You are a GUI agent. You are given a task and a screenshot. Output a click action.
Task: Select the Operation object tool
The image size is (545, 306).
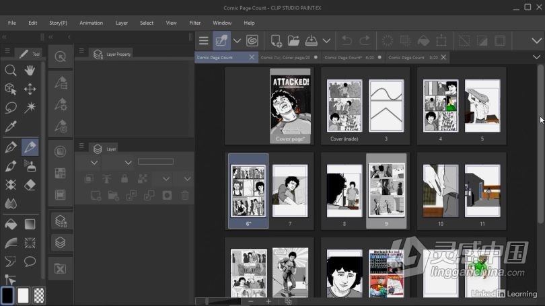click(10, 89)
